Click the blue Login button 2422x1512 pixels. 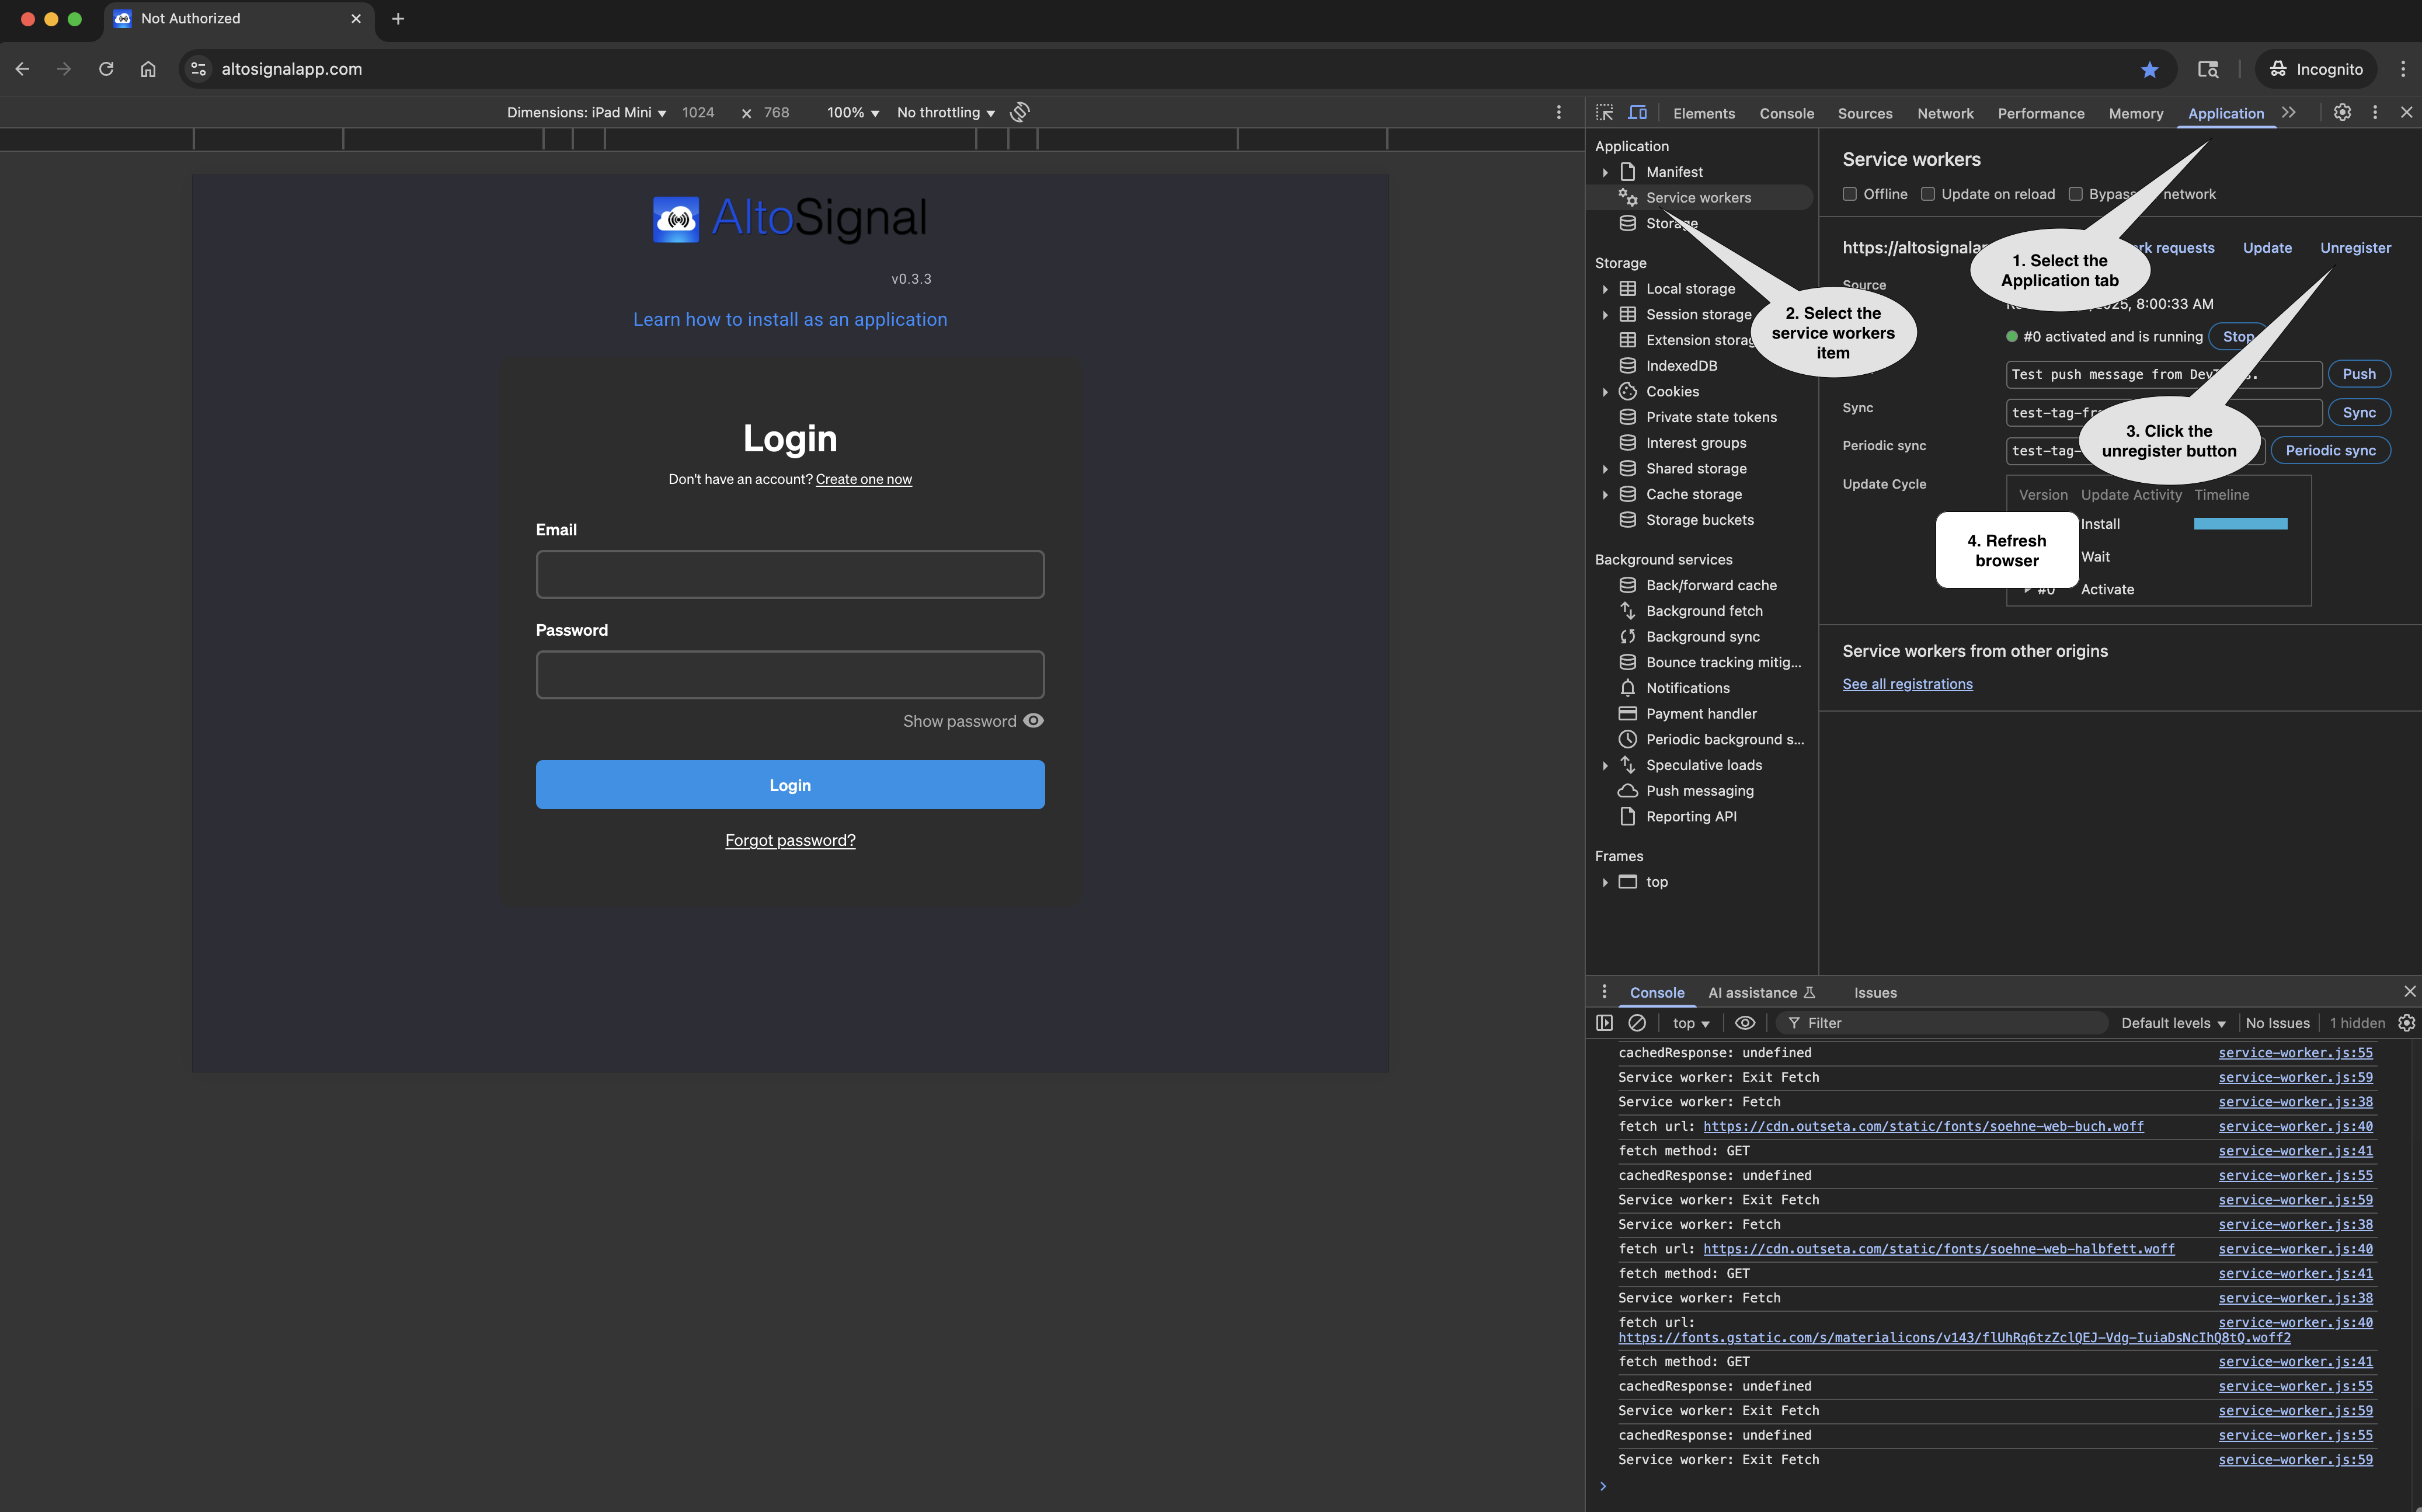tap(790, 784)
